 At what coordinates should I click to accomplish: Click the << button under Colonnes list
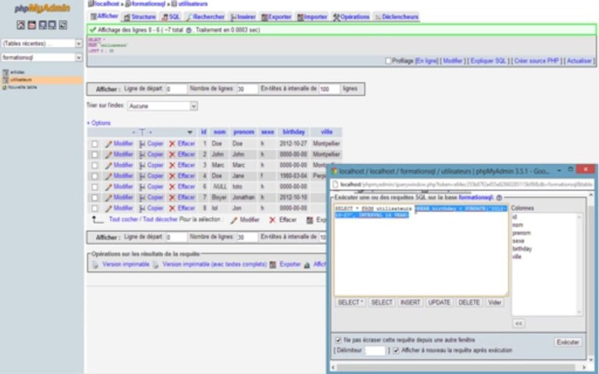pyautogui.click(x=518, y=323)
